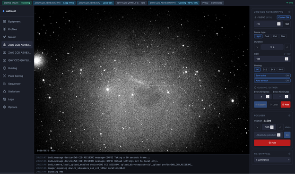
Task: Select the QHY CCD QHY5LII camera icon
Action: 5,60
